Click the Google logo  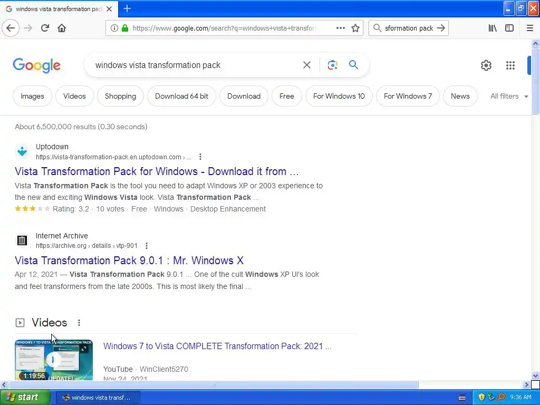[x=36, y=65]
